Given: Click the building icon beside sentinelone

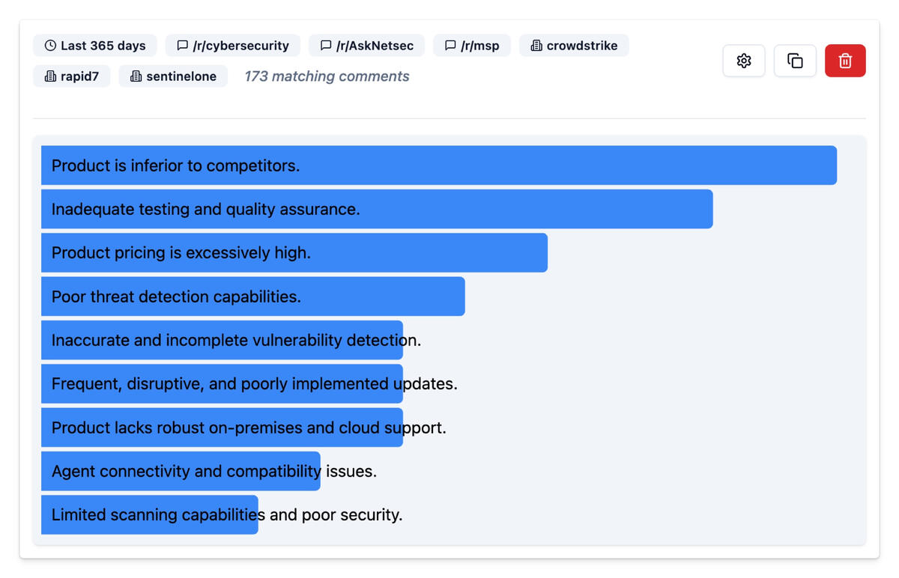Looking at the screenshot, I should (x=136, y=76).
